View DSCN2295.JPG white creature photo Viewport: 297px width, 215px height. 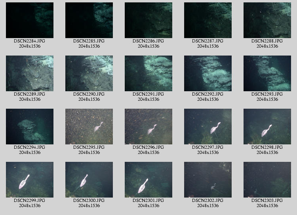click(89, 127)
